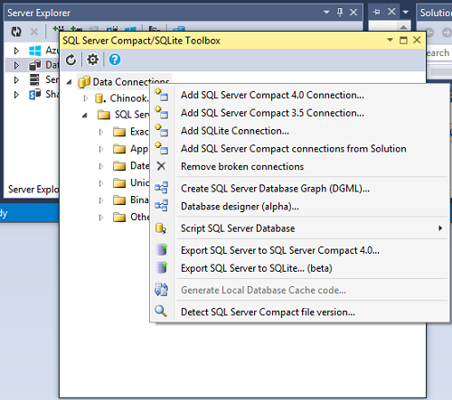This screenshot has width=452, height=400.
Task: Close the SQL Server Compact/SQLite Toolbox
Action: (x=417, y=40)
